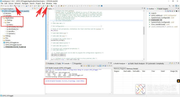Click the editor vertical scrollbar thumb
Image resolution: width=180 pixels, height=97 pixels.
coord(144,31)
